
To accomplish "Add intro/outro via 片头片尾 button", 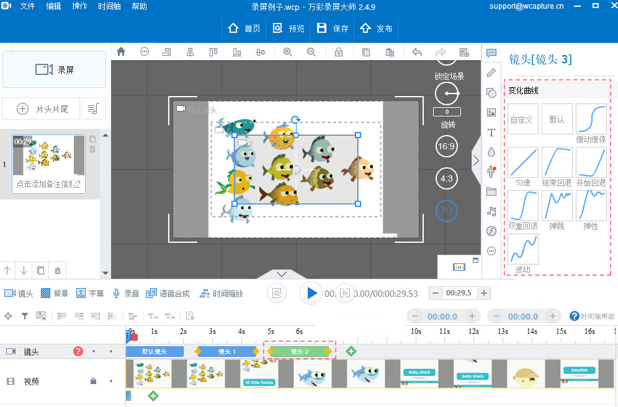I will click(42, 108).
